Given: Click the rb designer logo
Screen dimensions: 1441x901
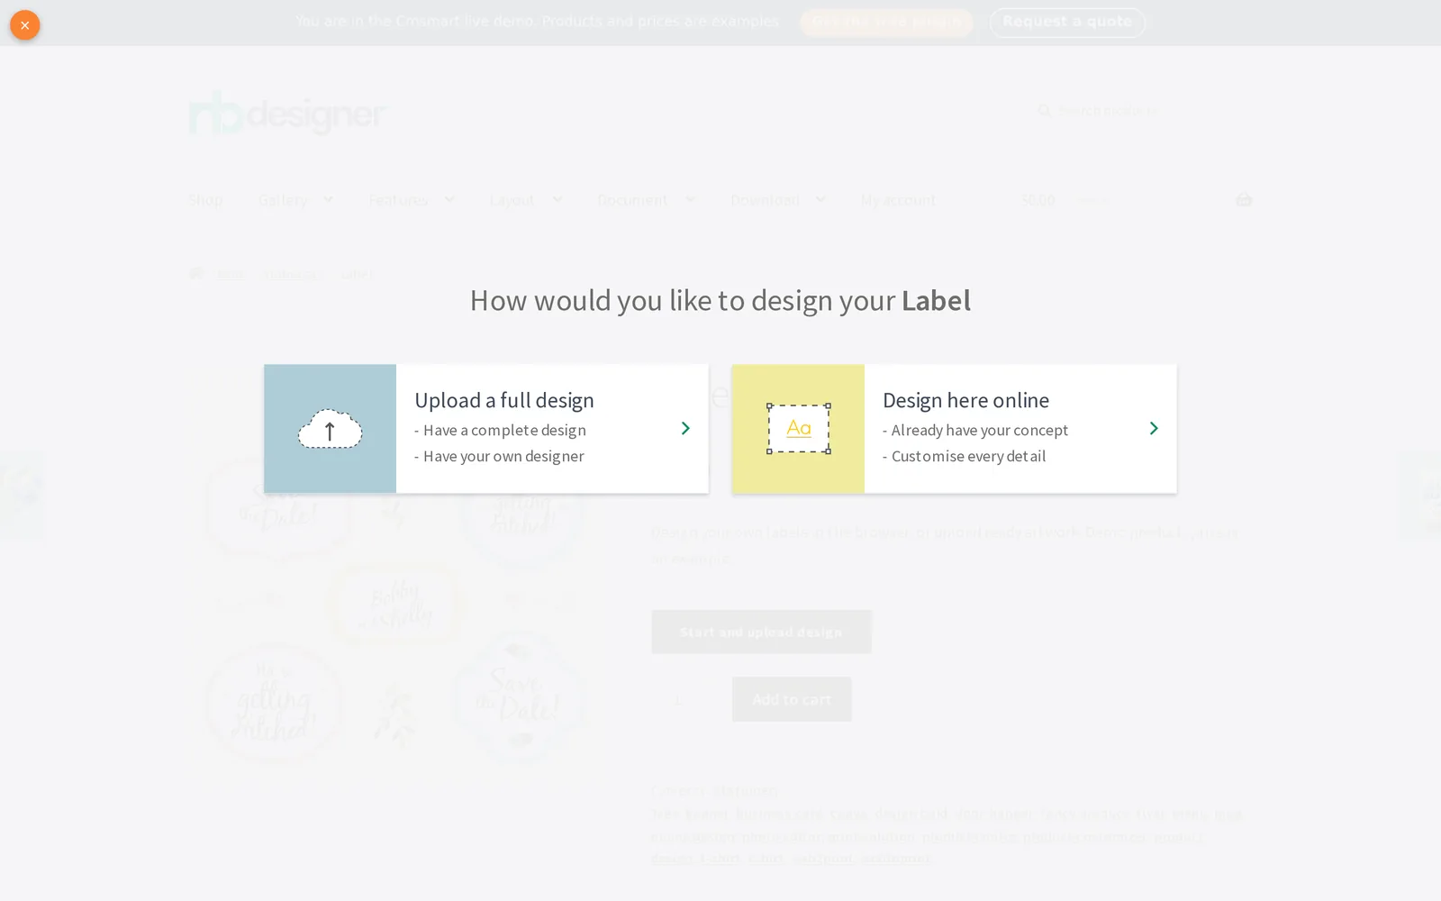Looking at the screenshot, I should tap(287, 113).
